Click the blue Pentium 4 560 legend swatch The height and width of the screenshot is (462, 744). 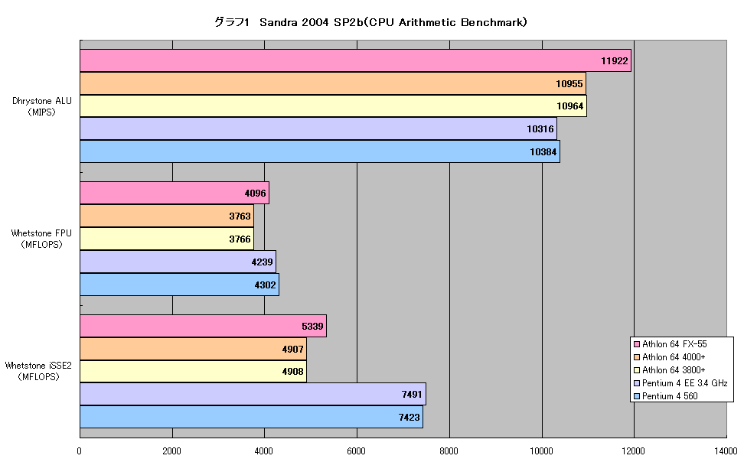[637, 396]
